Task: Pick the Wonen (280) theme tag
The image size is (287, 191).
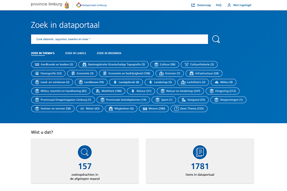Action: click(155, 108)
